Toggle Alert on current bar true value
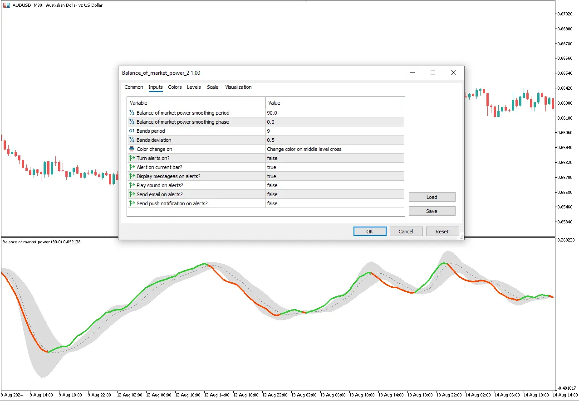This screenshot has height=401, width=579. pyautogui.click(x=335, y=167)
